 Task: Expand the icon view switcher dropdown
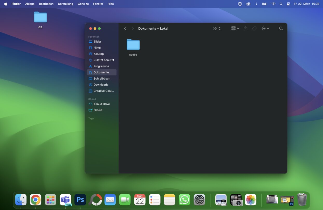217,29
